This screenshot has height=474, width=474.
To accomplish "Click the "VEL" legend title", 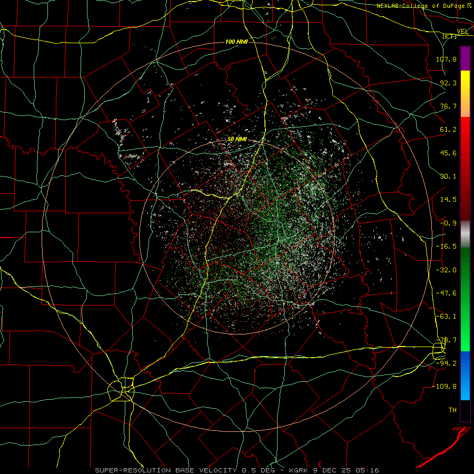I will [462, 32].
